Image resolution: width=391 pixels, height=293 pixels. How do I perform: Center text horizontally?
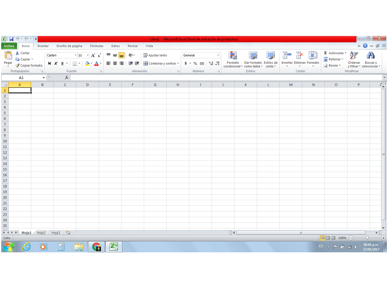[x=115, y=63]
